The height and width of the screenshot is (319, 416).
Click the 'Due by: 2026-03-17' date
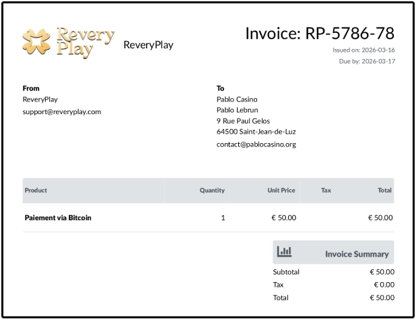click(367, 61)
